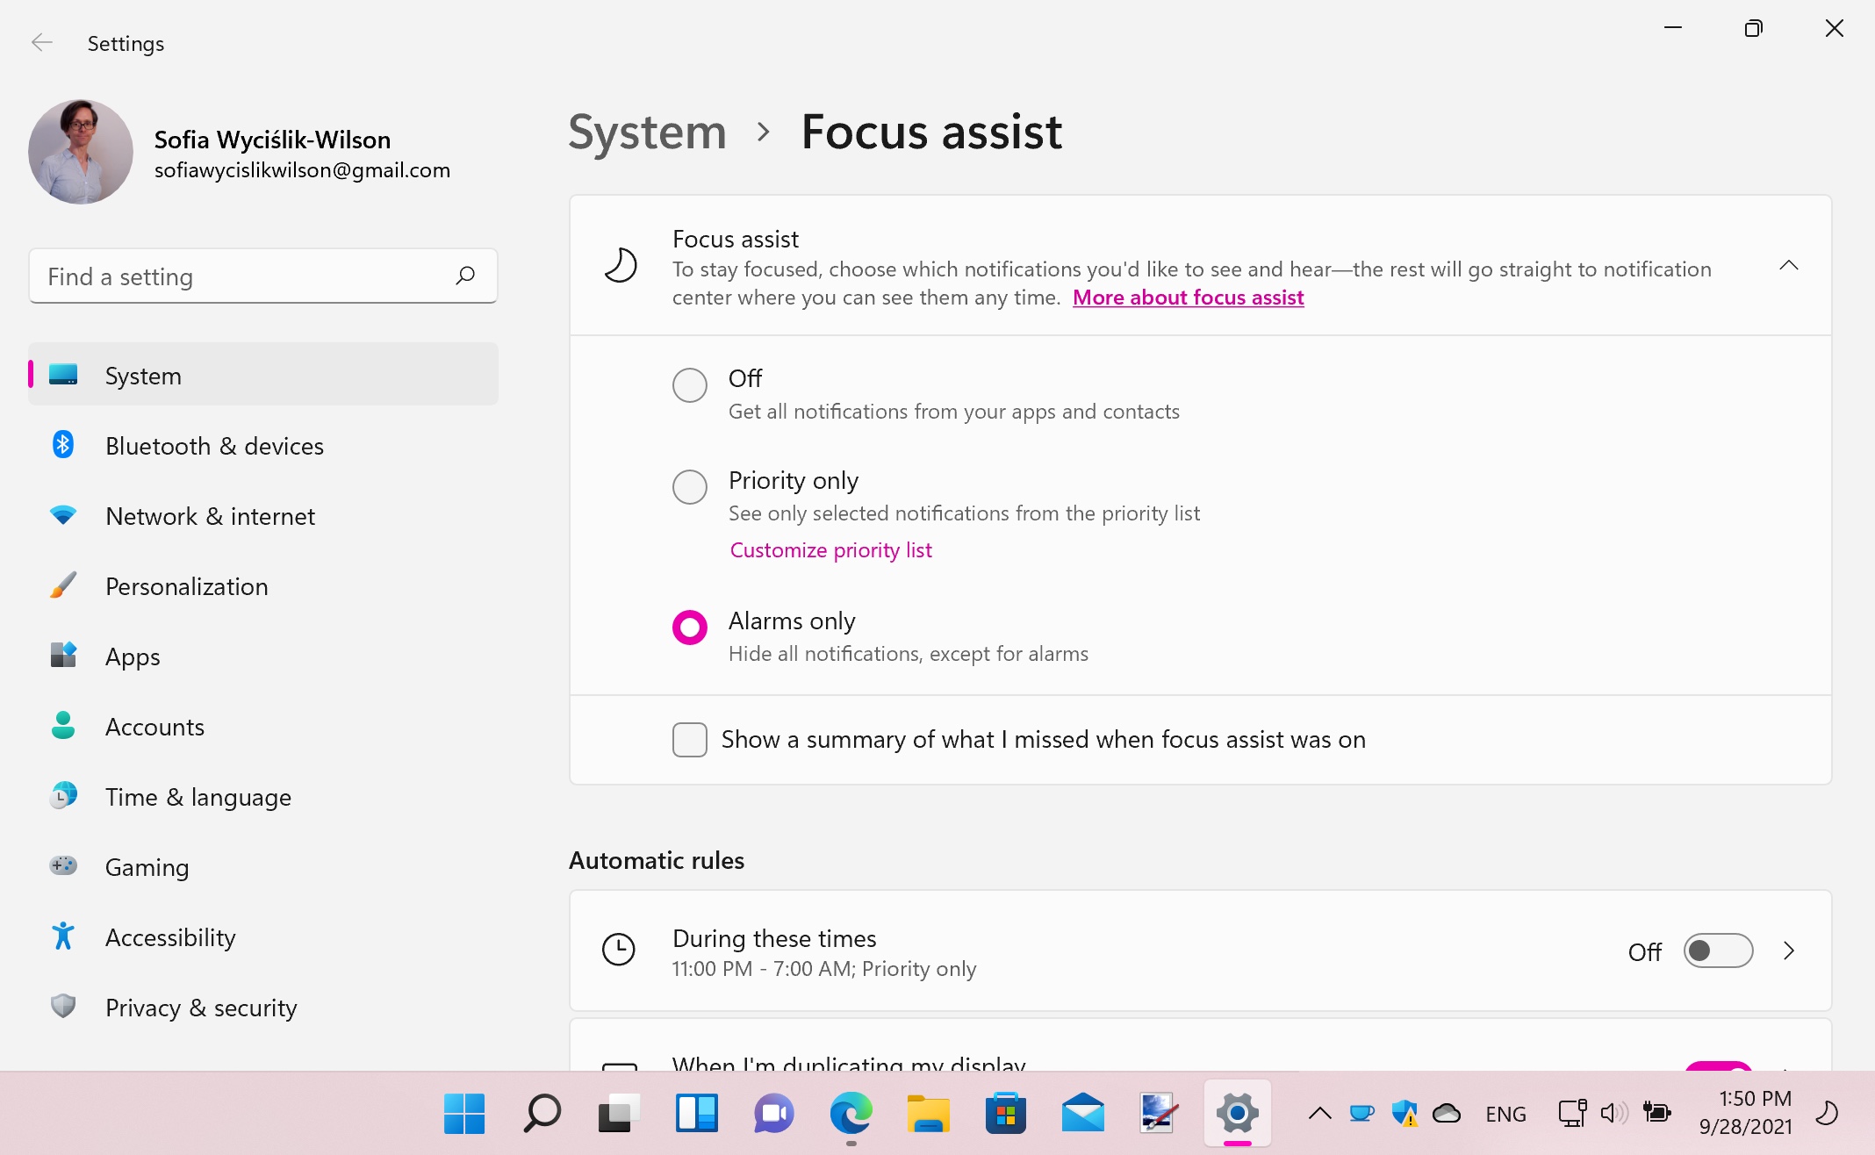The height and width of the screenshot is (1155, 1875).
Task: Click the OneDrive cloud tray icon
Action: pyautogui.click(x=1446, y=1114)
